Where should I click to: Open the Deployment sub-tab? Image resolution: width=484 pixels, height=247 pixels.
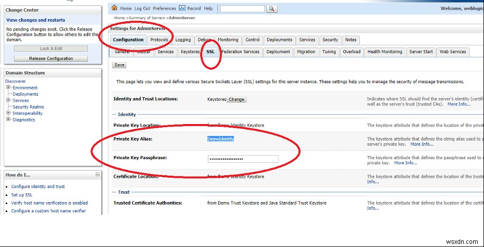point(278,52)
